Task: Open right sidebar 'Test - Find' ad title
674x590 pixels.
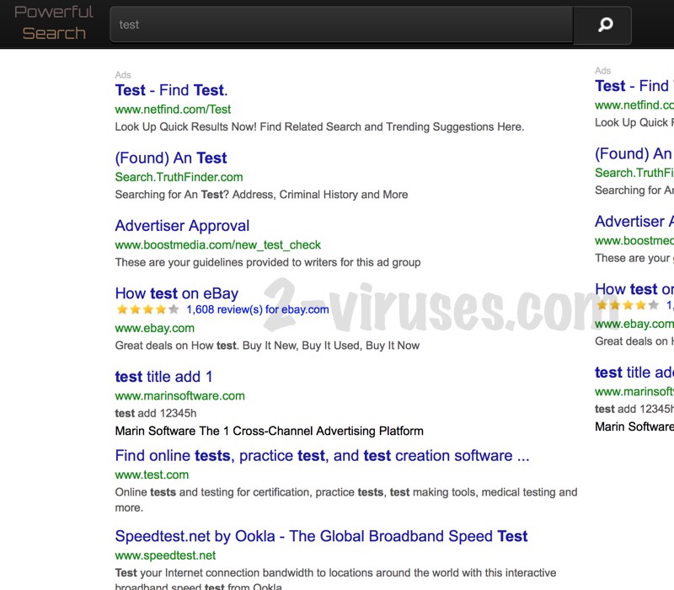Action: pyautogui.click(x=634, y=86)
